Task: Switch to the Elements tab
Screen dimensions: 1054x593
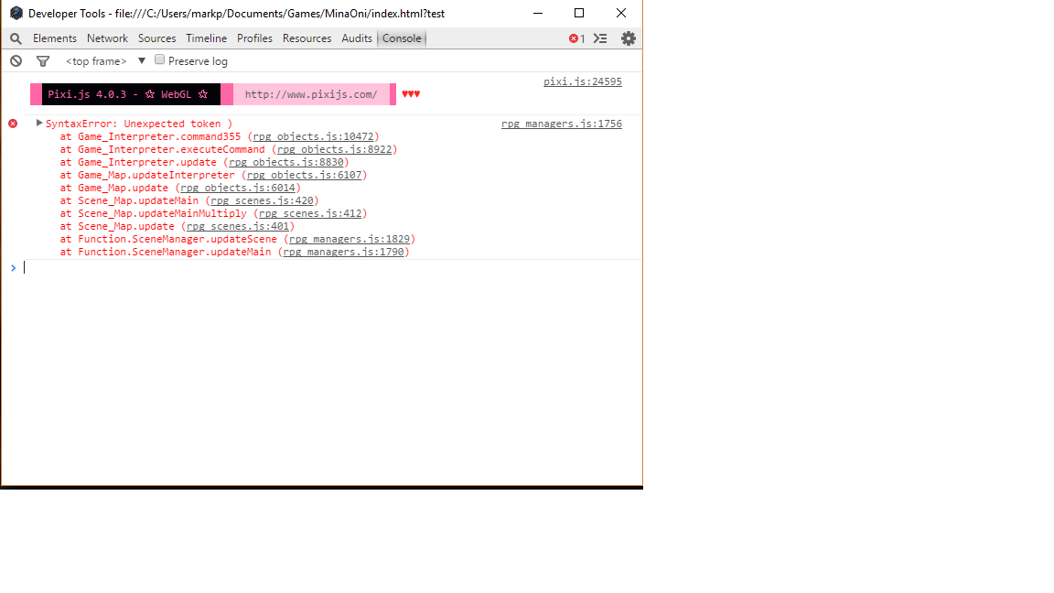Action: pyautogui.click(x=55, y=39)
